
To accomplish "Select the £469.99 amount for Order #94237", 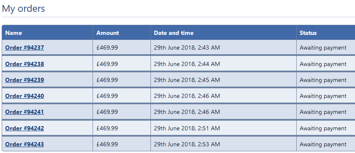I will point(107,48).
